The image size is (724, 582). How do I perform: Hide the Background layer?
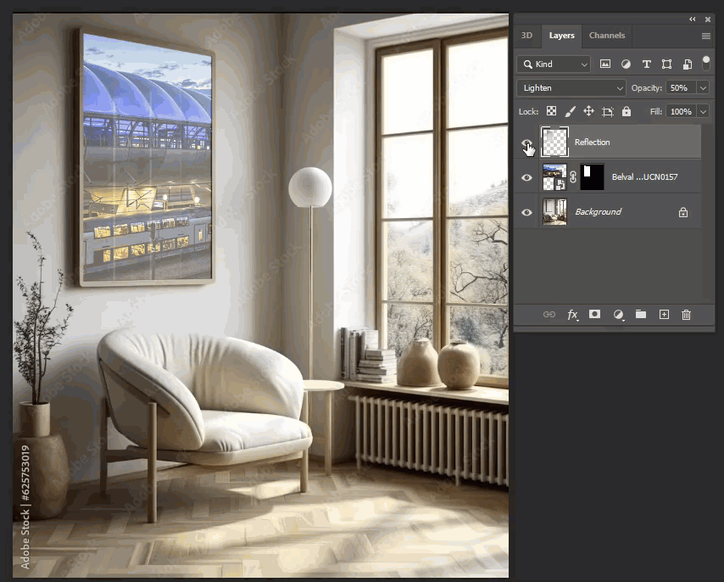point(526,212)
